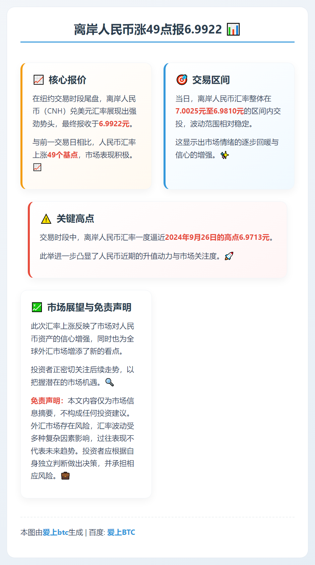Click the red value 6.9922元
Screen dimensions: 315x565
pos(114,124)
